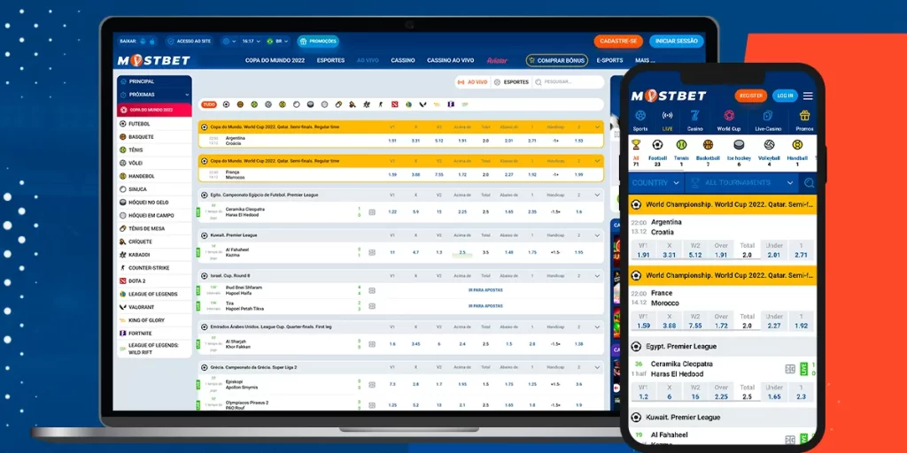907x453 pixels.
Task: Click the PROMOÇÕES button in top bar
Action: point(318,41)
